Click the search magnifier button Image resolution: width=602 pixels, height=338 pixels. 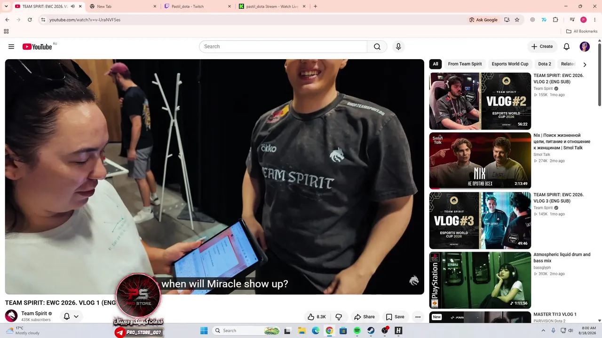point(377,46)
